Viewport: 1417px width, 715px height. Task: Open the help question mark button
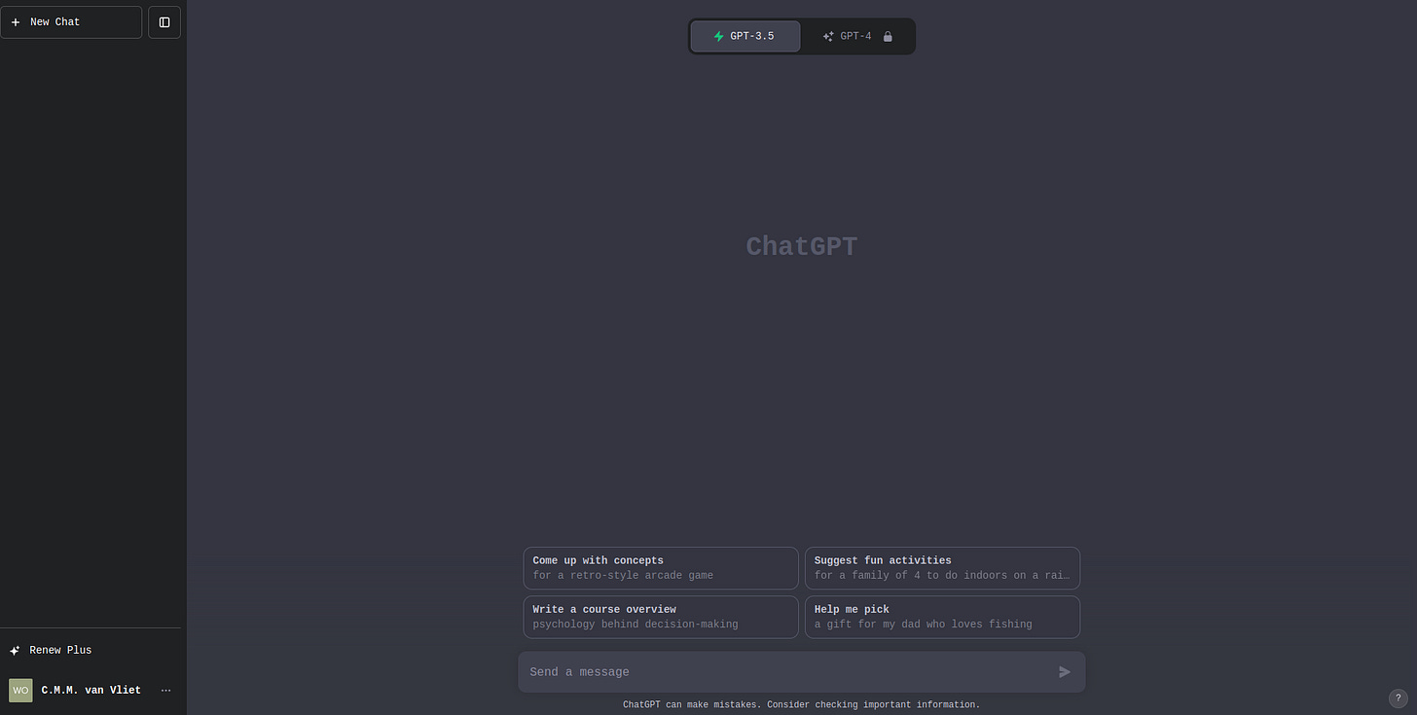(1398, 697)
